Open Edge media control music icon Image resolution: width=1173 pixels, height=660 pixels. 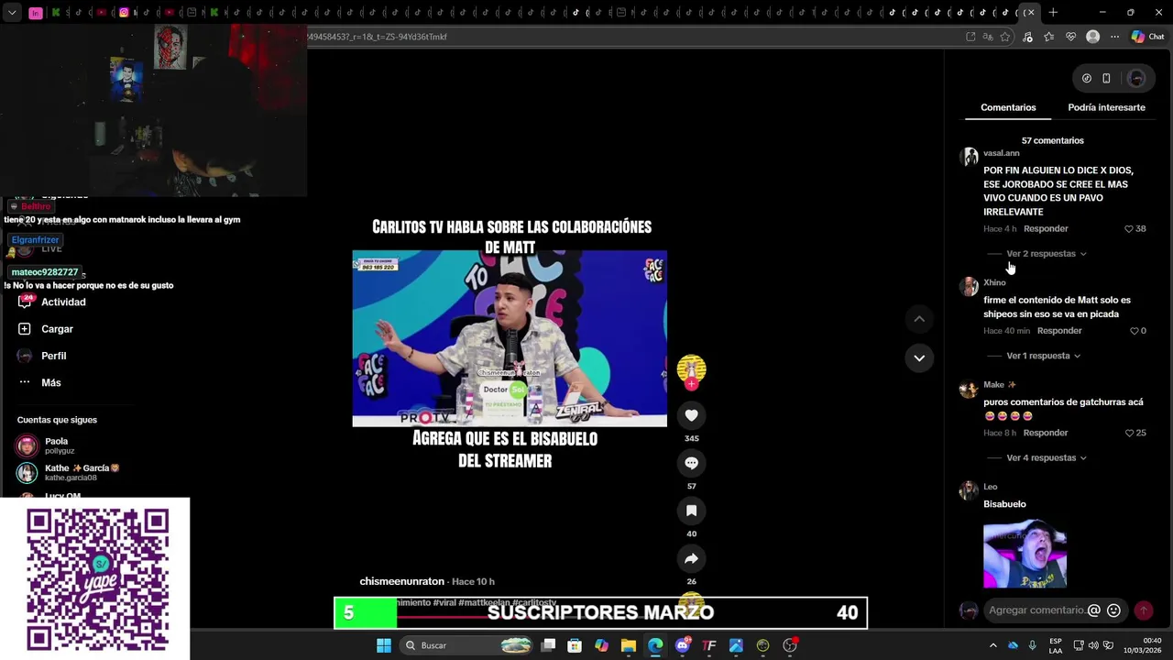(1026, 37)
